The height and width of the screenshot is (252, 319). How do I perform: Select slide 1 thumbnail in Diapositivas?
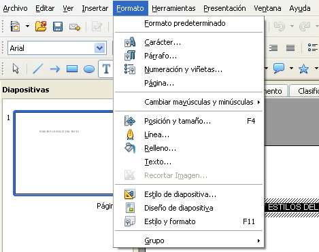click(x=63, y=153)
